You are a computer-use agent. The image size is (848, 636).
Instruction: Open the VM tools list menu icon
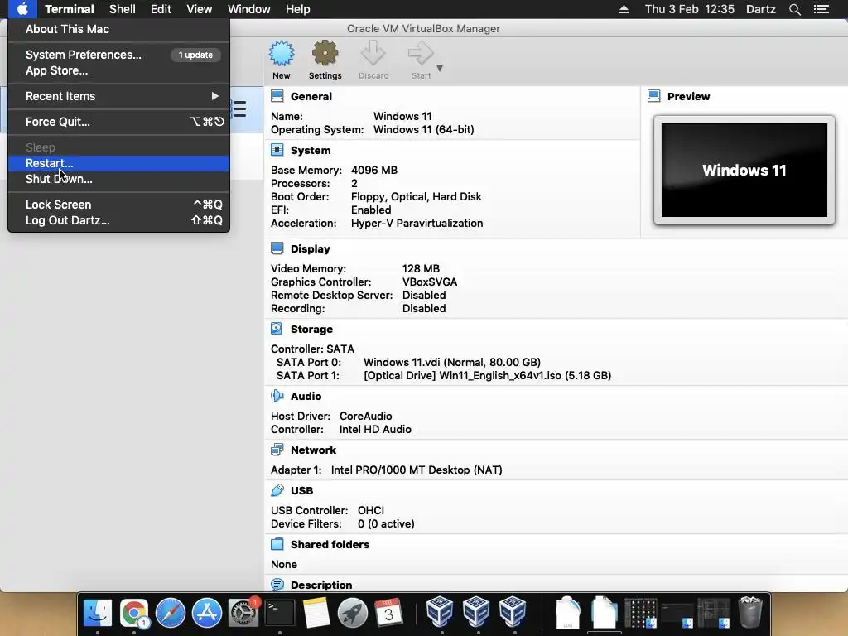coord(239,108)
